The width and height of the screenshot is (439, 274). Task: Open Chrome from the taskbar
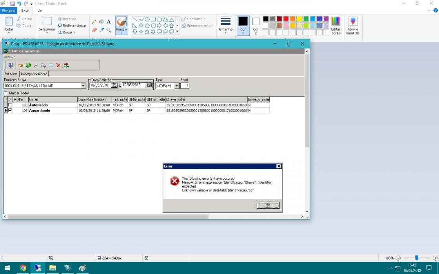23,268
